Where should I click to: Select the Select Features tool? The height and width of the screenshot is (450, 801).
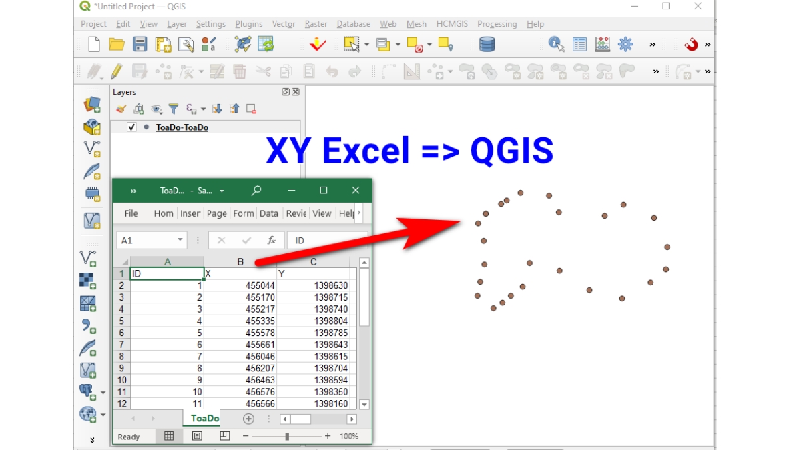point(351,45)
